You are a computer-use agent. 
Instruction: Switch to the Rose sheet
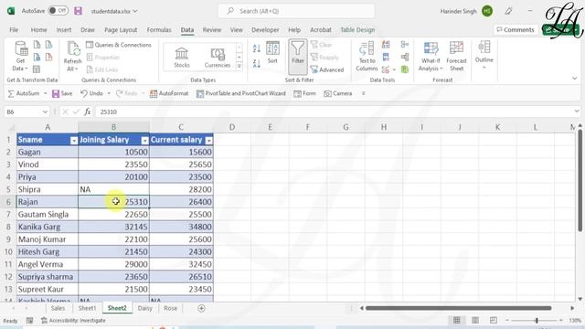click(171, 308)
